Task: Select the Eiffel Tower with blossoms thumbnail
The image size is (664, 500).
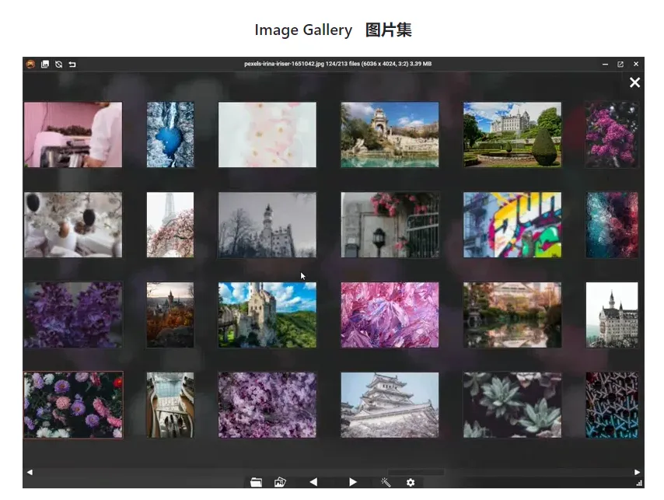Action: 170,225
